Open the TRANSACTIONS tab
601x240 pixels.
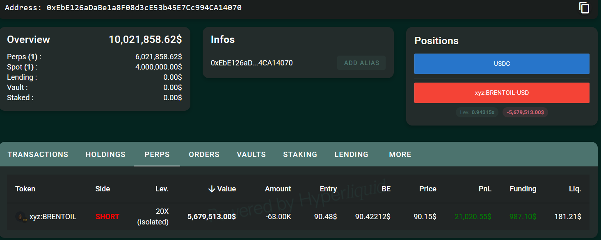[x=38, y=155]
